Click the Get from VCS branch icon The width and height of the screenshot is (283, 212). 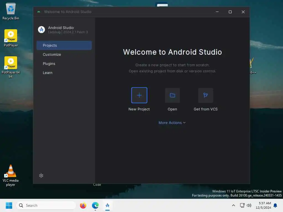(206, 95)
